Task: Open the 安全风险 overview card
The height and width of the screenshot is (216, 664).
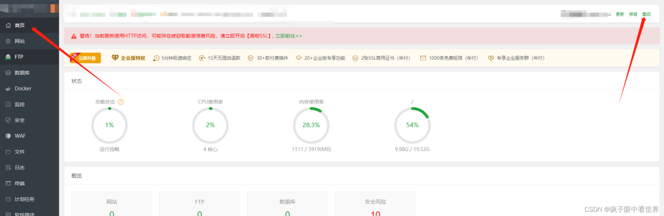Action: pyautogui.click(x=376, y=204)
